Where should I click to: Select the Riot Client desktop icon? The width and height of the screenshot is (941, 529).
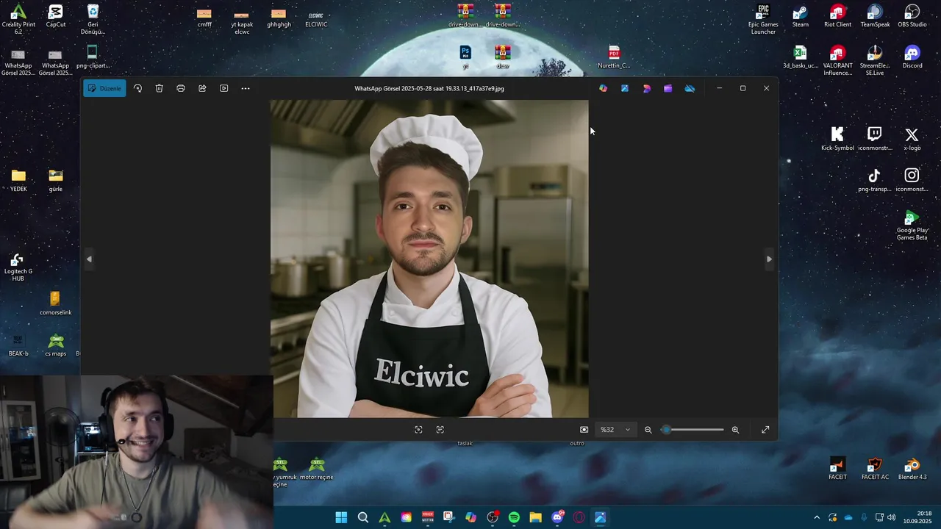tap(837, 17)
